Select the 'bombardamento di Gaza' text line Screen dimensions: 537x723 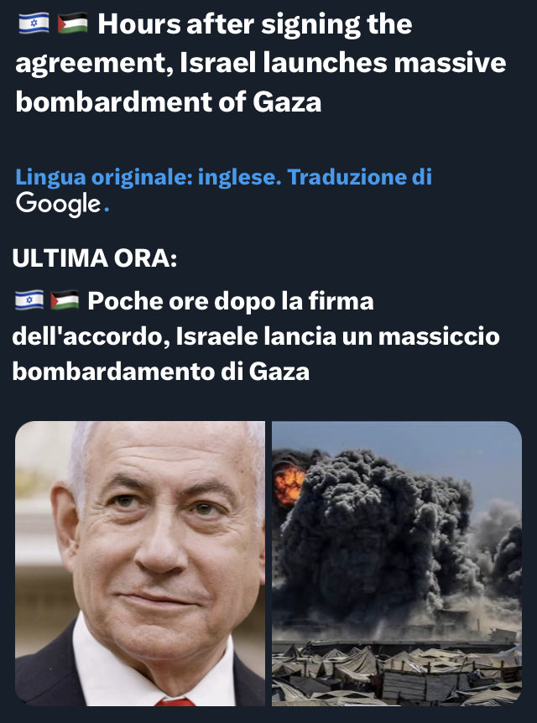[x=160, y=372]
